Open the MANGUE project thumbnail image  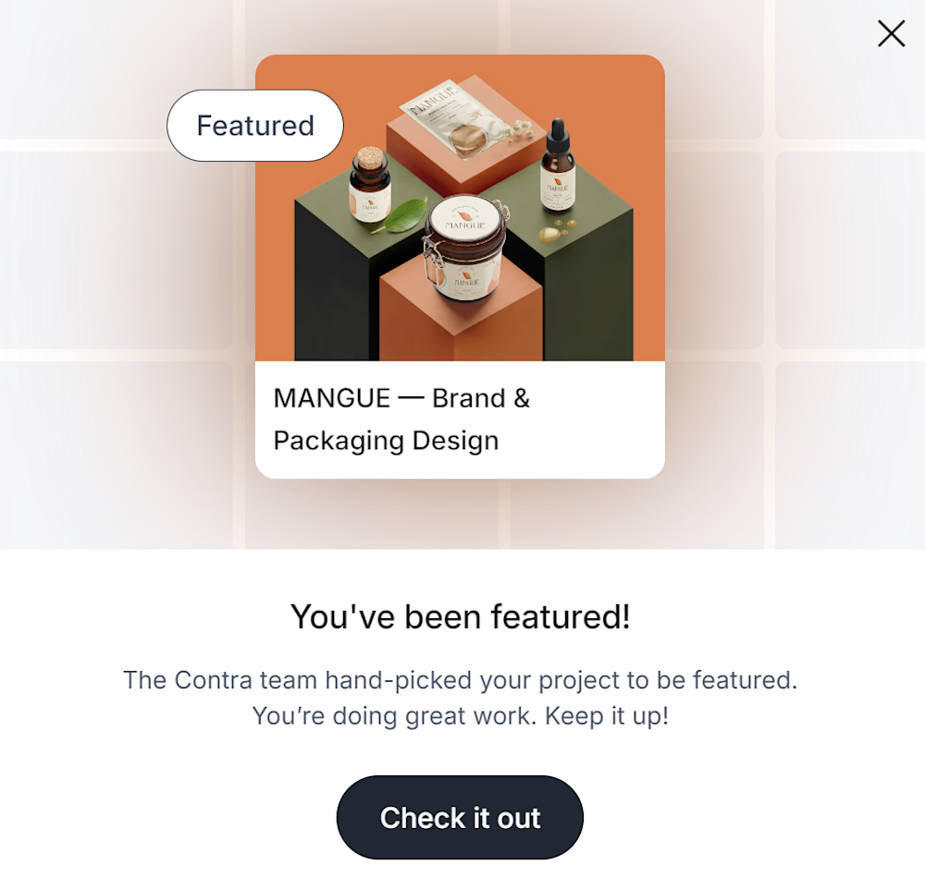[x=460, y=208]
